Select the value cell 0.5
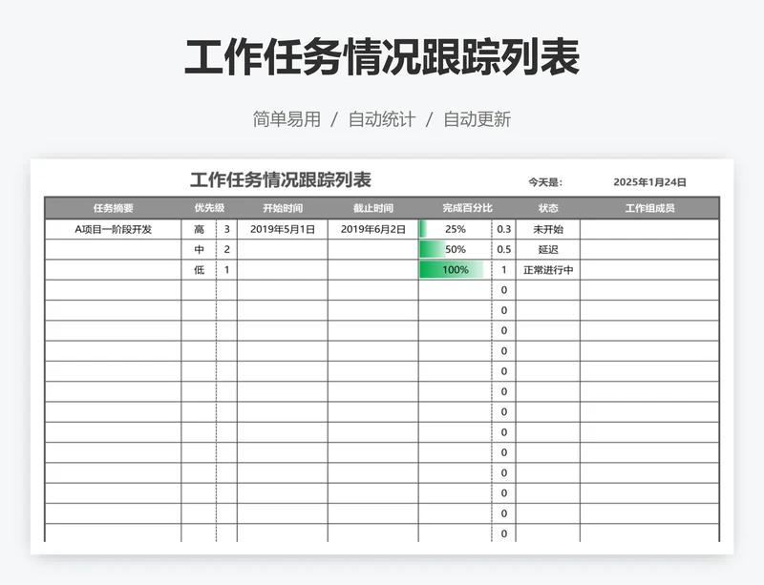The height and width of the screenshot is (585, 764). (504, 250)
